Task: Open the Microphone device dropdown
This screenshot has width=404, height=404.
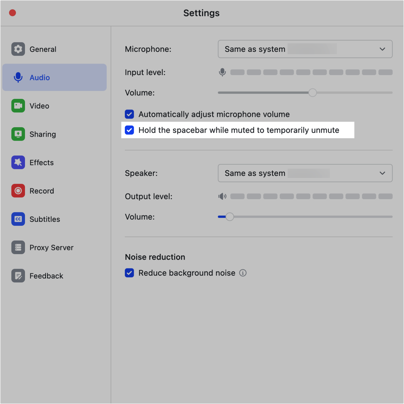Action: click(x=305, y=49)
